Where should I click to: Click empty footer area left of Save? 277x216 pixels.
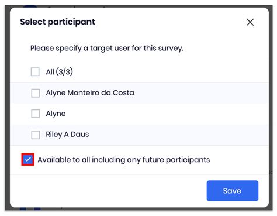107,191
